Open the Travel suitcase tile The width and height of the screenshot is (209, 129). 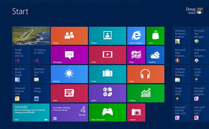click(x=107, y=74)
